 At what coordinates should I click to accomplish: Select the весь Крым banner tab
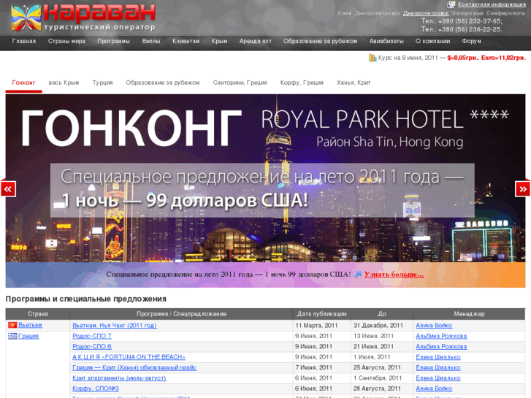click(64, 83)
